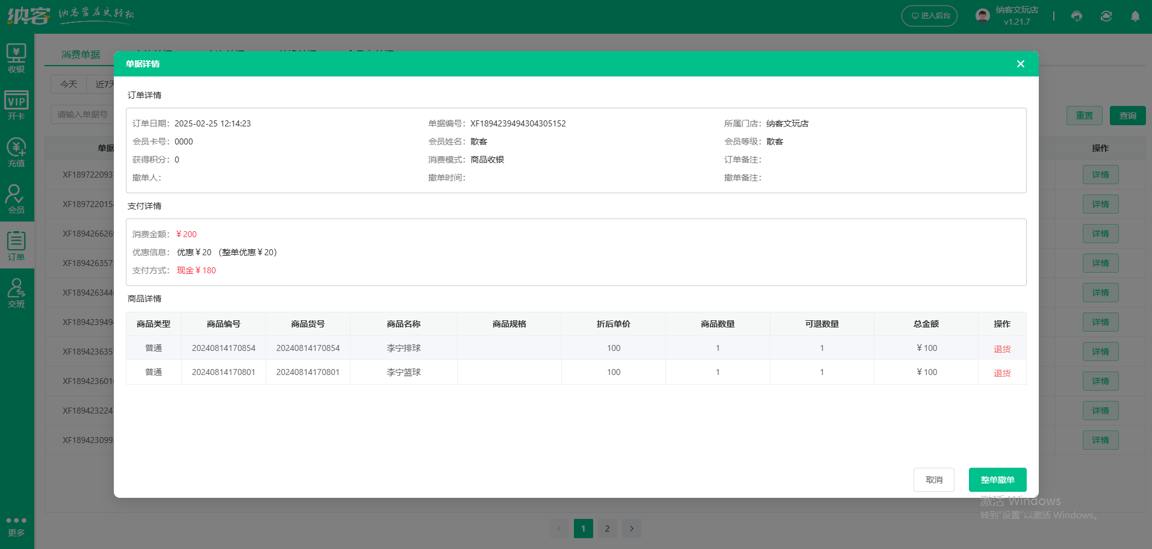Go to pagination page 2
Viewport: 1152px width, 549px height.
click(x=607, y=528)
